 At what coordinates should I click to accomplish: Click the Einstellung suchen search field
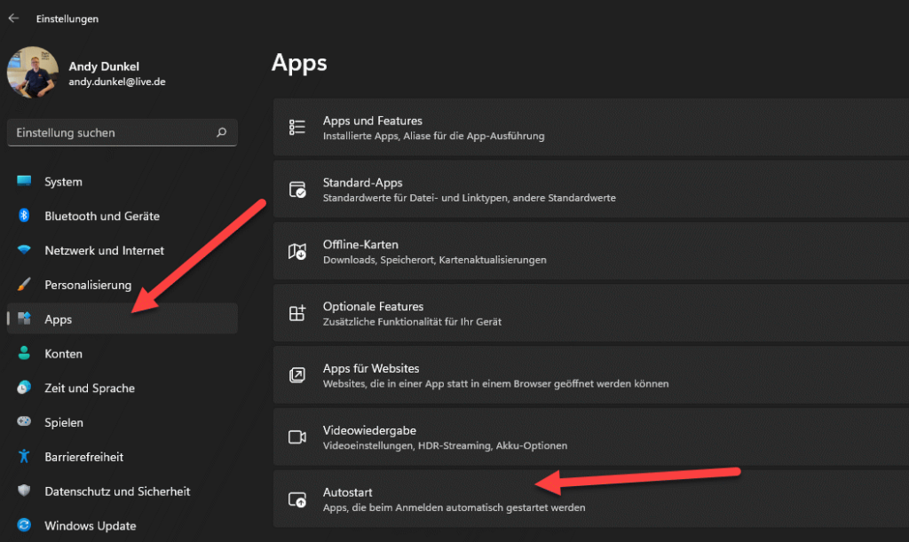107,131
